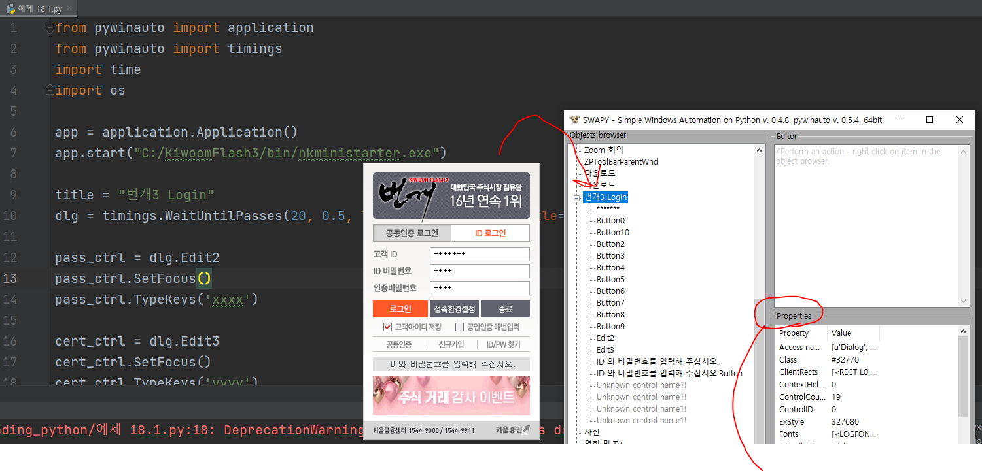Select Button9 in Objects browser

click(x=610, y=327)
